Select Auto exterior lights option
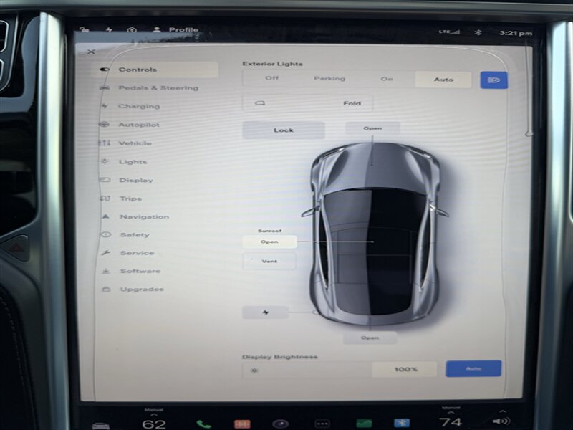 tap(443, 80)
